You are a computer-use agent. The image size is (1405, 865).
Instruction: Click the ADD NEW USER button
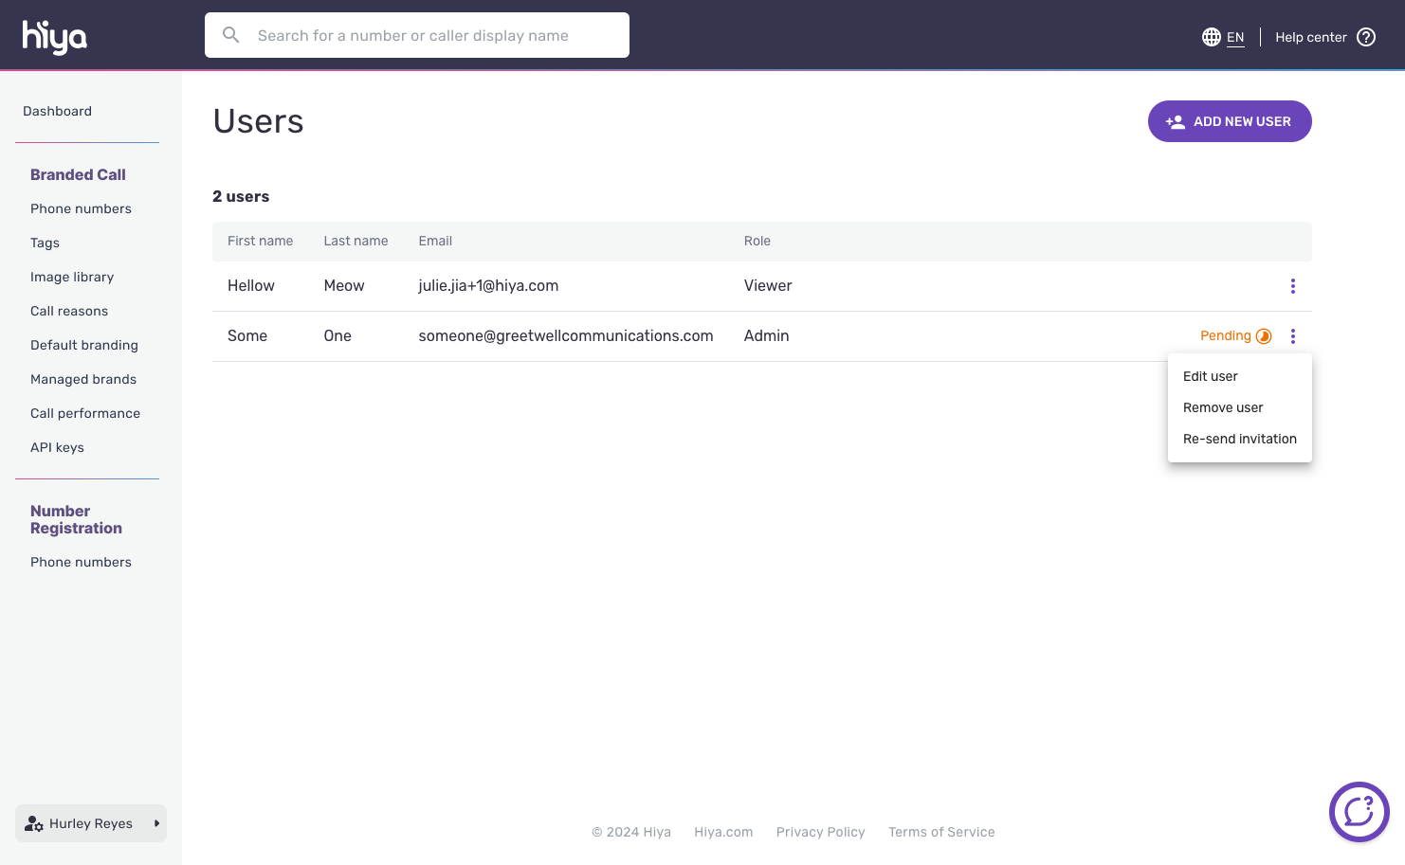click(1229, 121)
